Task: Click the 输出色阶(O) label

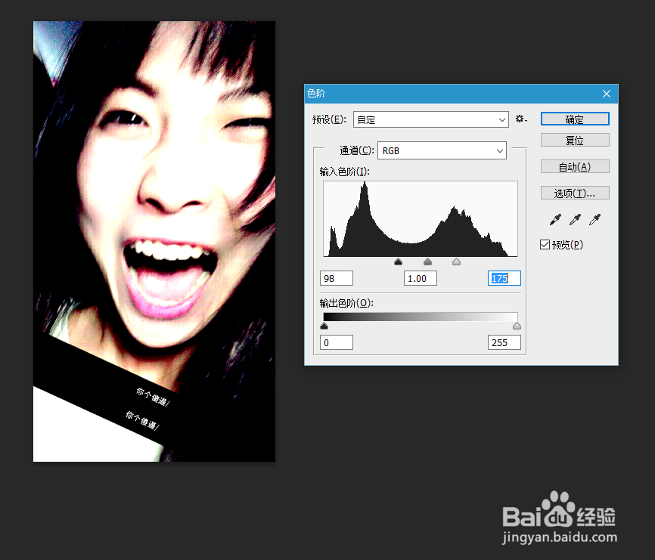Action: coord(346,303)
